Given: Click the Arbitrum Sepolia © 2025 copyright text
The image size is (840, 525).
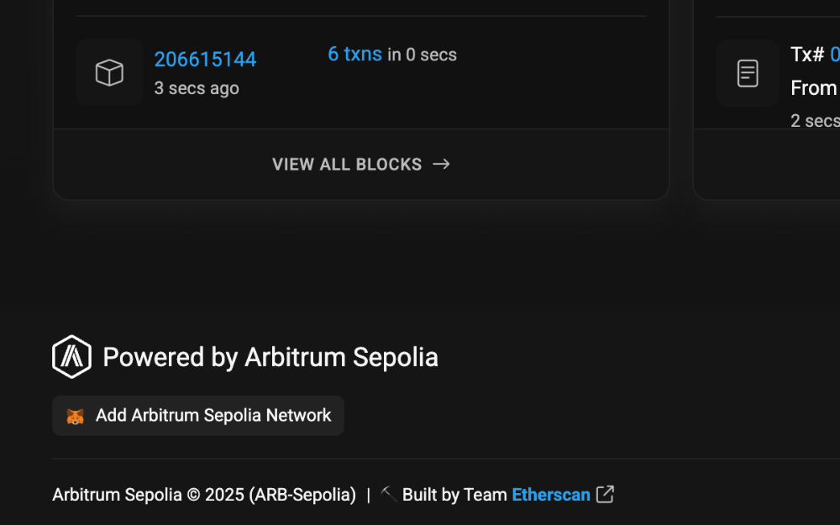Looking at the screenshot, I should (204, 495).
